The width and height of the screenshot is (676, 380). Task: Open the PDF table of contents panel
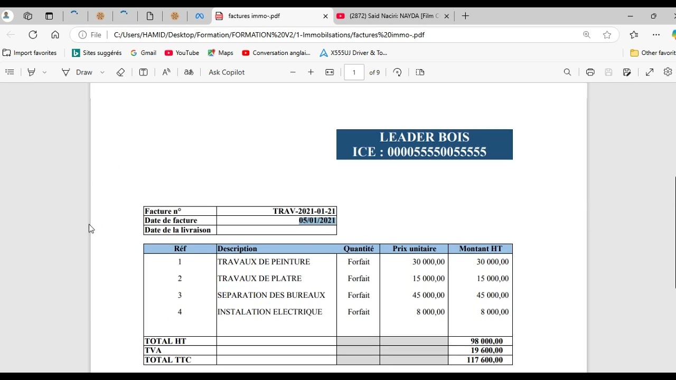[10, 72]
